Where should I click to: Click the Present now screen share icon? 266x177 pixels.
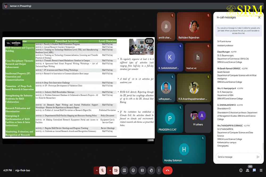click(x=124, y=170)
